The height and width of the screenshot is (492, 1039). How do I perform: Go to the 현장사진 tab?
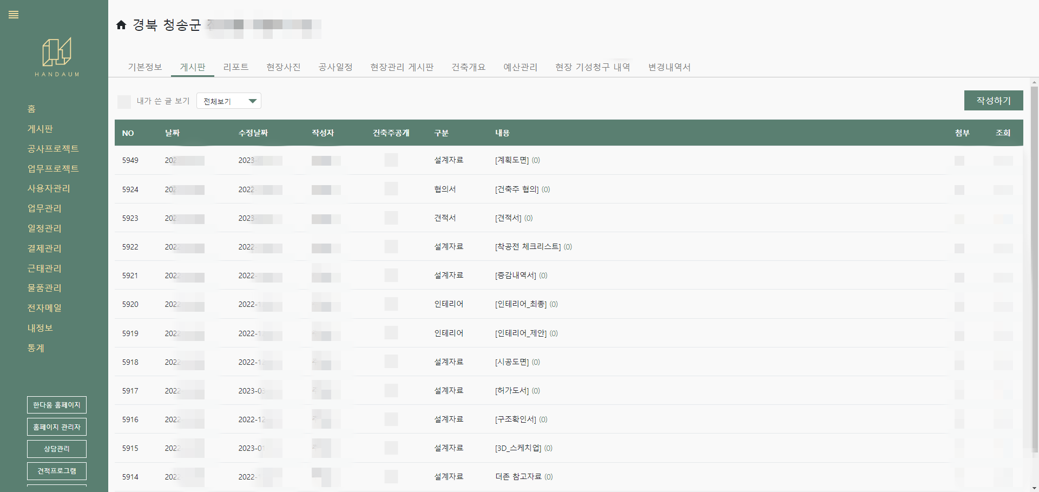pos(284,67)
